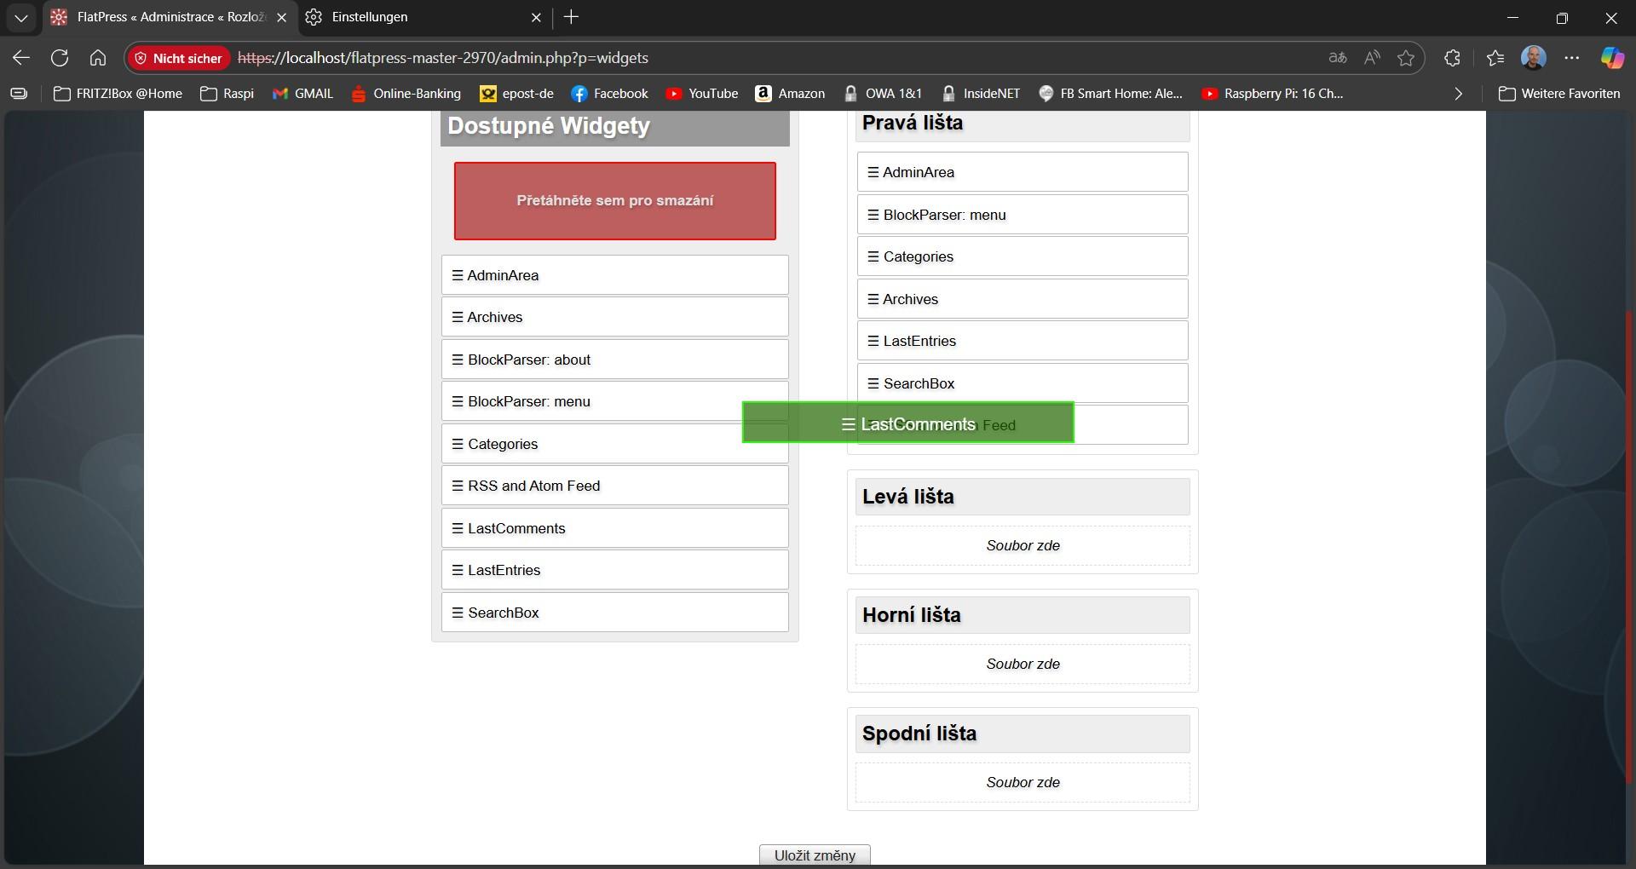The image size is (1636, 869).
Task: Open the translate page icon
Action: click(1338, 58)
